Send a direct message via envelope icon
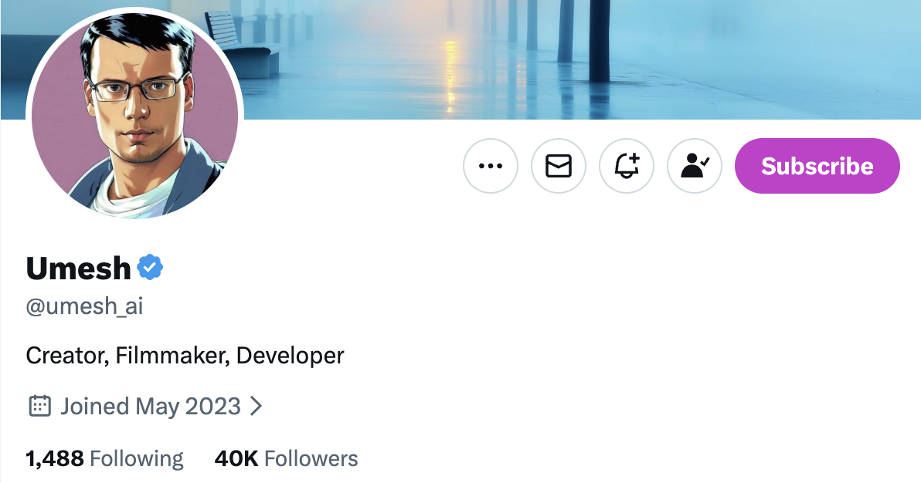 coord(559,166)
